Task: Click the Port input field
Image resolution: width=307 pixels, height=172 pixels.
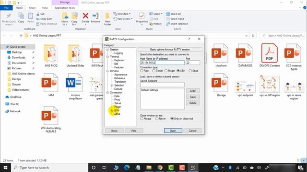Action: [193, 63]
